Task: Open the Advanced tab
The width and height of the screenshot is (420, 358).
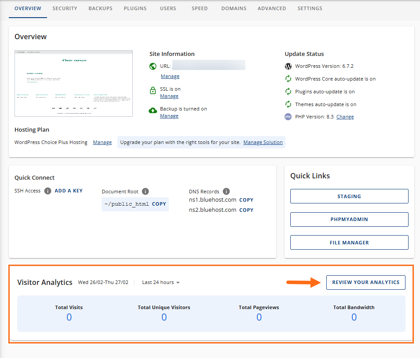Action: click(272, 8)
